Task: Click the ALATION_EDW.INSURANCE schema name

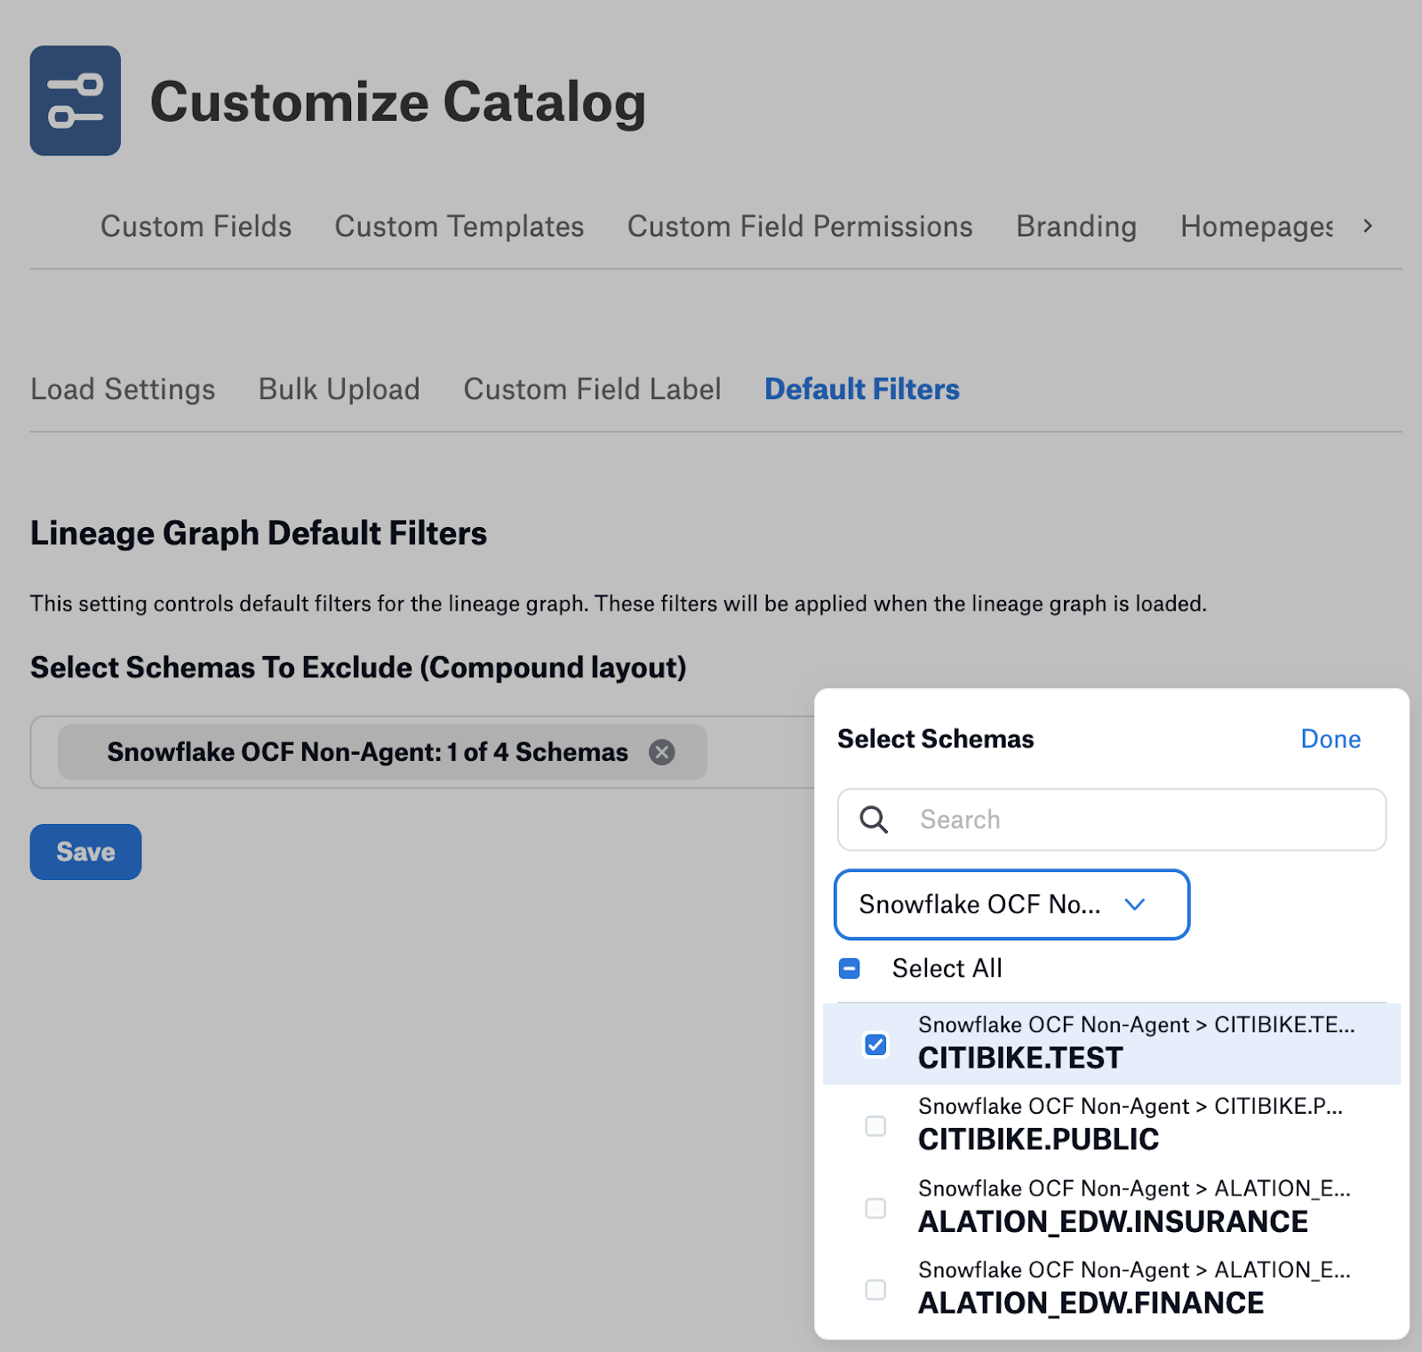Action: click(1113, 1222)
